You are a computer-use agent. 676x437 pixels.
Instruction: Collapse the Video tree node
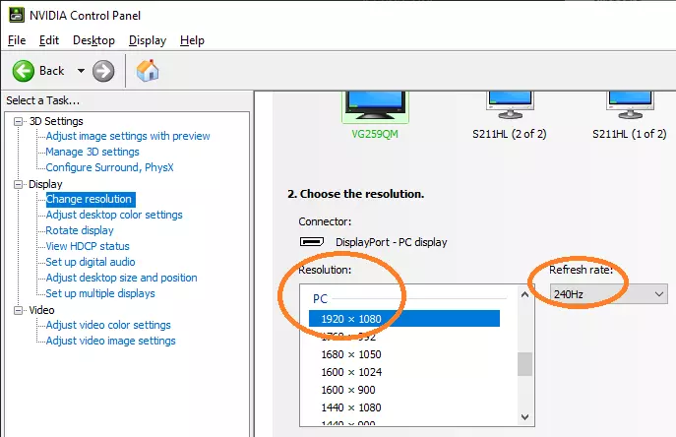tap(18, 310)
